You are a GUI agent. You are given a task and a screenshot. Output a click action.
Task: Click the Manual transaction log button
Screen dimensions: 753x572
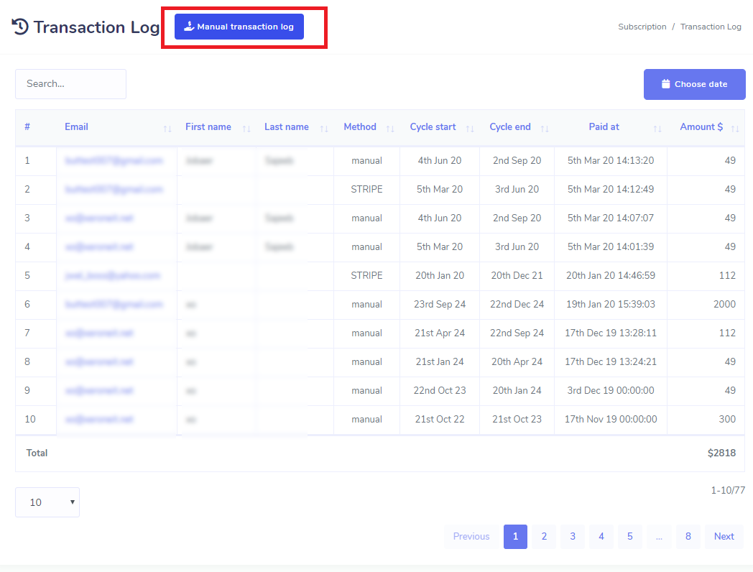click(239, 27)
